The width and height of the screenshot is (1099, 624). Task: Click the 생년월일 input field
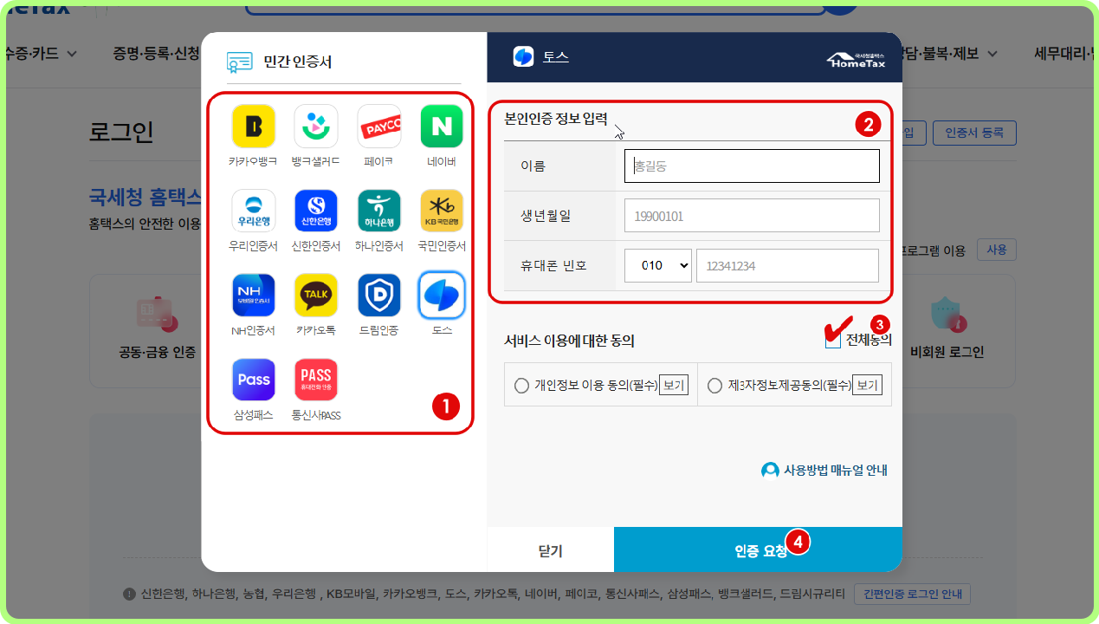point(752,216)
